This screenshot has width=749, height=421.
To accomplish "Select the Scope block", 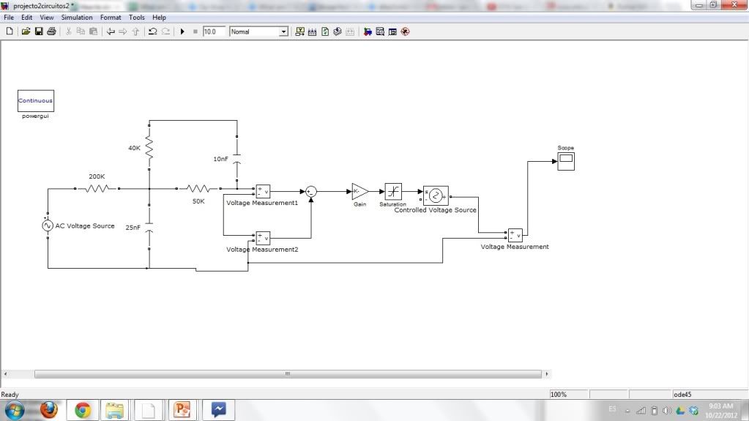I will (x=566, y=161).
